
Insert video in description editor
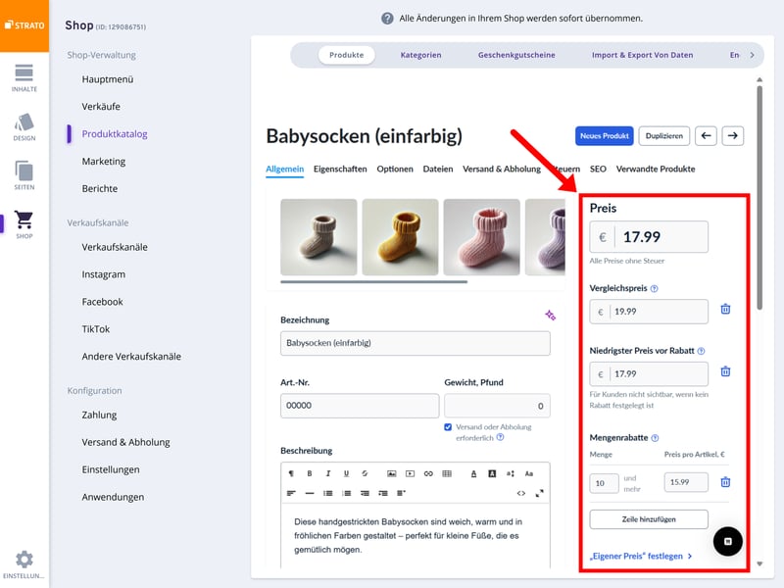[410, 473]
